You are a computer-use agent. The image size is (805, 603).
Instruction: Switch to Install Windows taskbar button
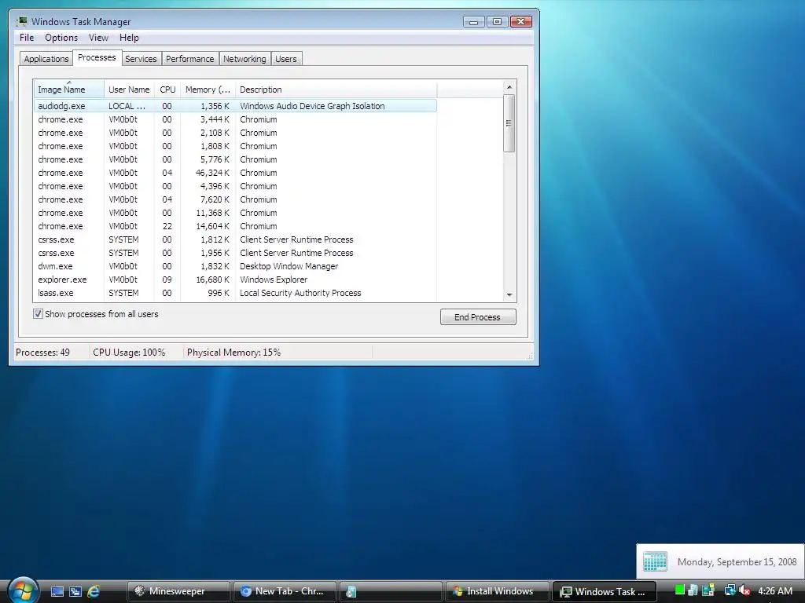point(498,591)
